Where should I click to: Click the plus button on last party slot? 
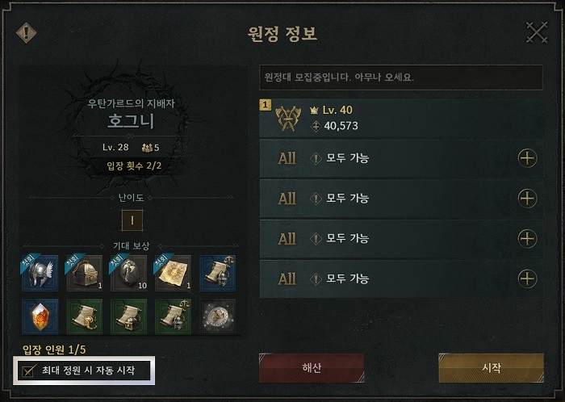pyautogui.click(x=528, y=278)
